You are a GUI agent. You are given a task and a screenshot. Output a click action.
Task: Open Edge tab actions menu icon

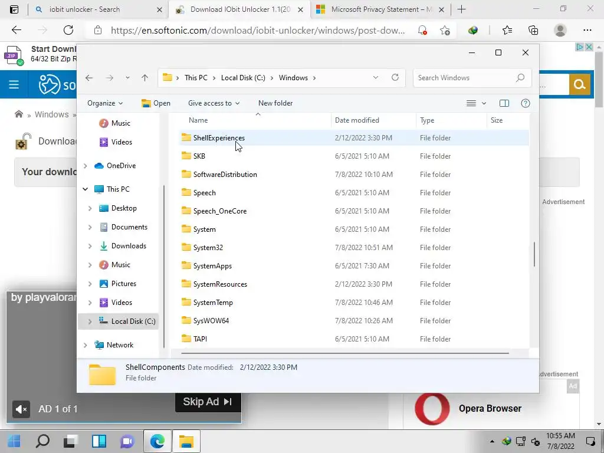pos(14,9)
